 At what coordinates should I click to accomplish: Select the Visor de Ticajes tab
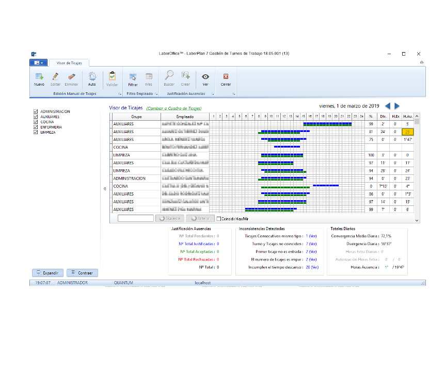tap(69, 63)
